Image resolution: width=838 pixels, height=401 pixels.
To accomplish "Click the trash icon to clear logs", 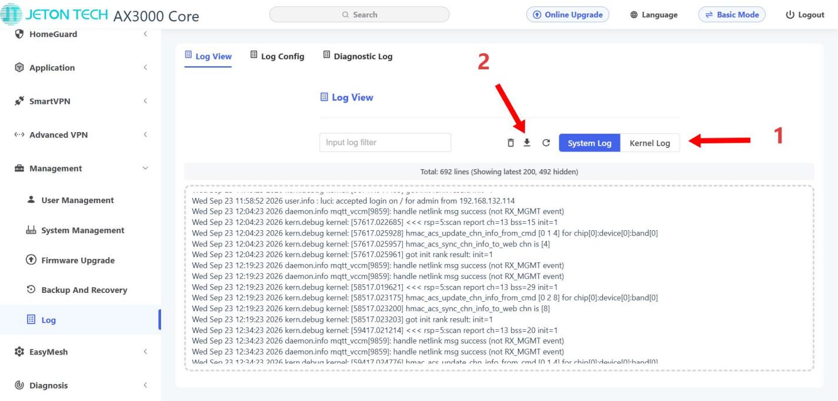I will [x=510, y=143].
